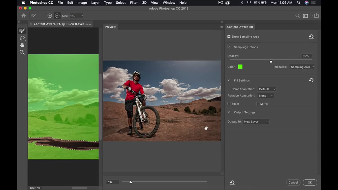Open the Select menu

point(121,3)
